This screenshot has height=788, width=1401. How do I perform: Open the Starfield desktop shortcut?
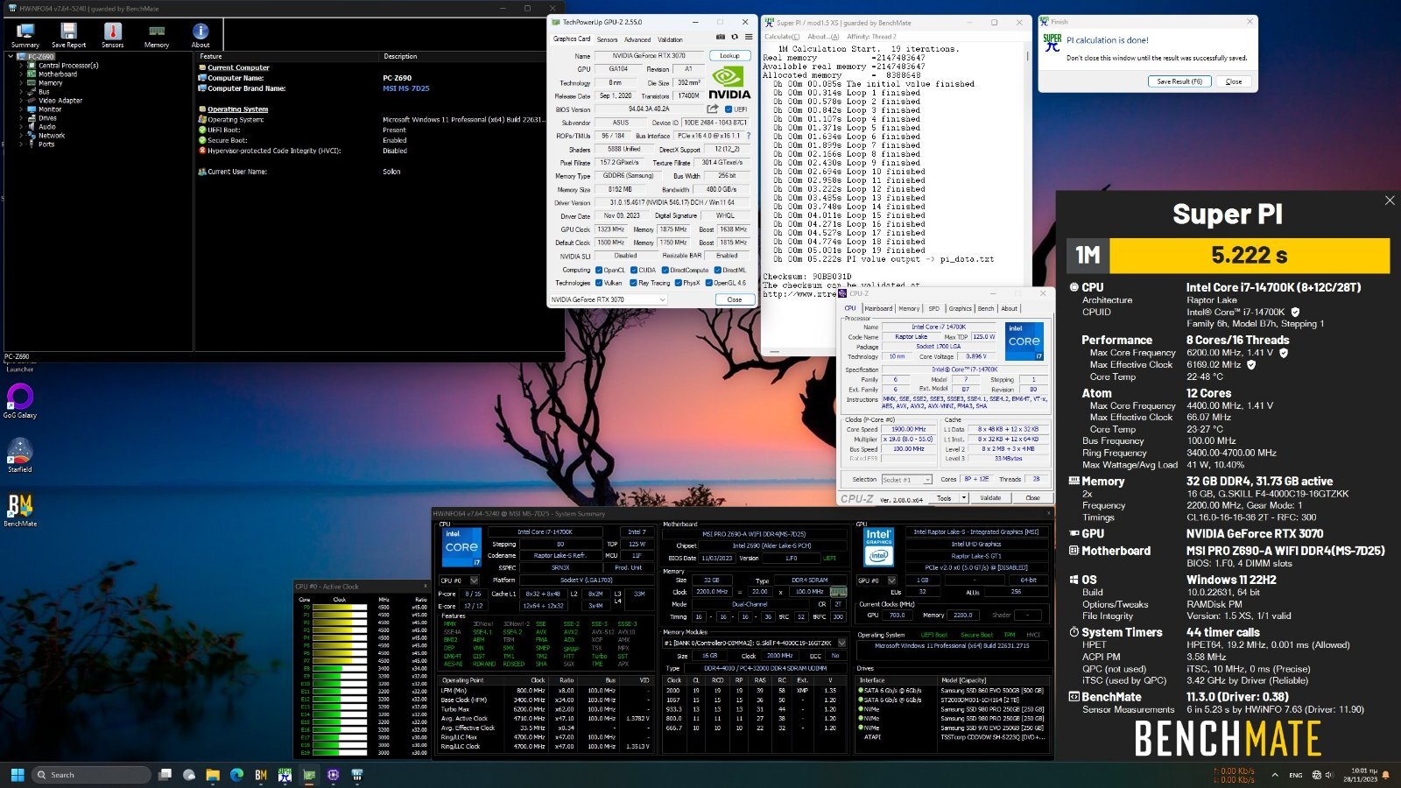[19, 455]
